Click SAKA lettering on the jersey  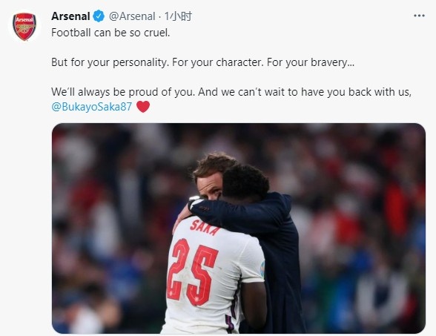205,228
